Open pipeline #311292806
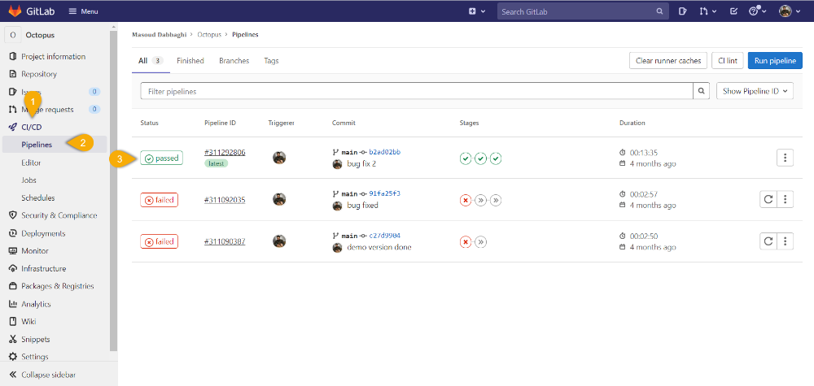 tap(225, 152)
